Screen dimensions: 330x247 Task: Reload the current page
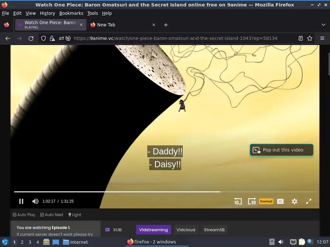31,39
